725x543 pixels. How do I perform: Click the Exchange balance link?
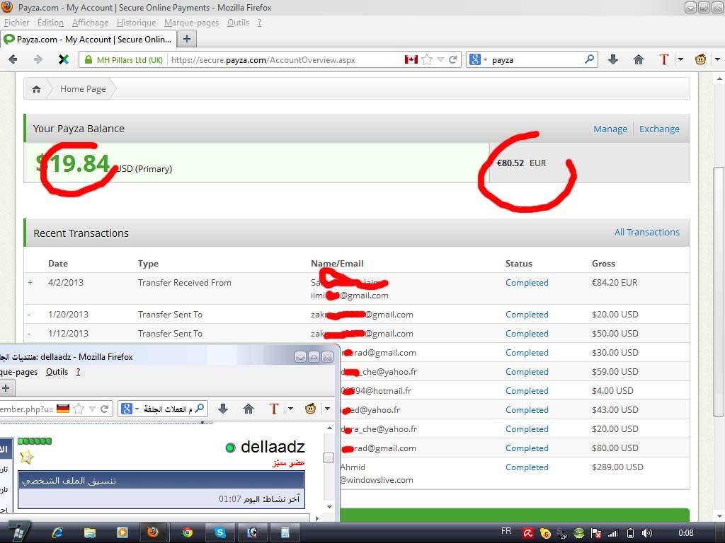[x=659, y=129]
